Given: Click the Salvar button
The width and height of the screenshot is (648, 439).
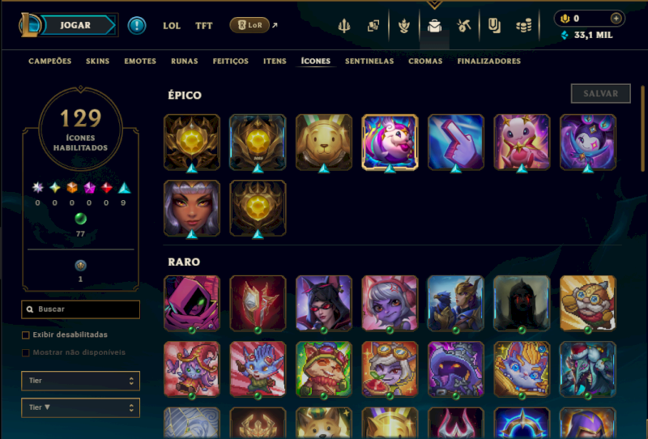Looking at the screenshot, I should click(600, 93).
